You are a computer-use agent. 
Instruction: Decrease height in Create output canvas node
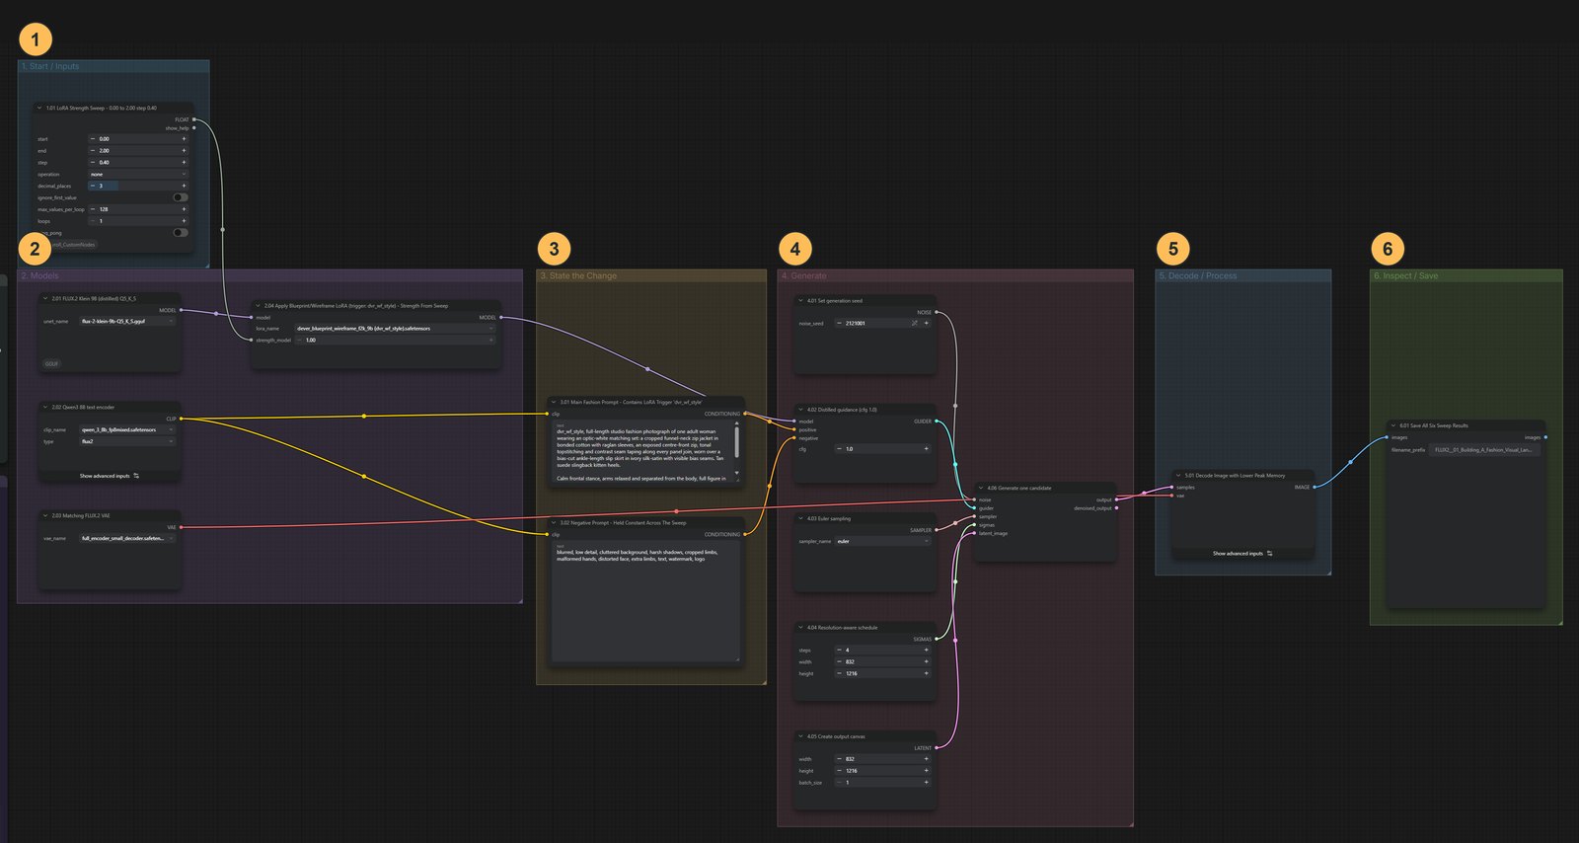click(839, 771)
